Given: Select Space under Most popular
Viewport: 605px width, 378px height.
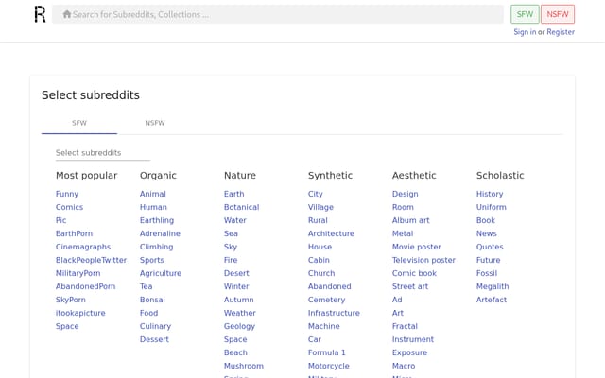Looking at the screenshot, I should coord(67,326).
